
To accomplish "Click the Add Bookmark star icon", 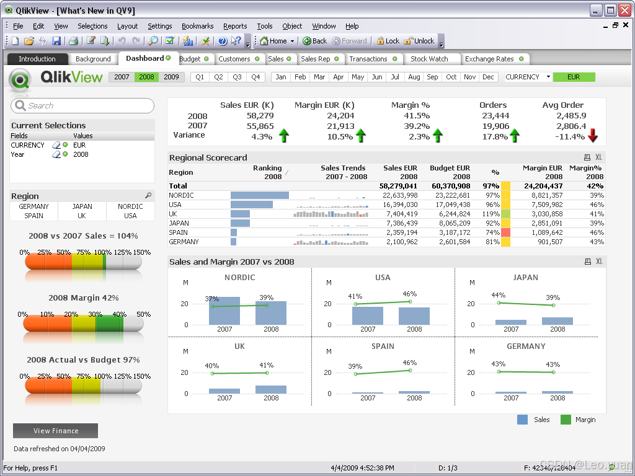I will click(x=206, y=41).
